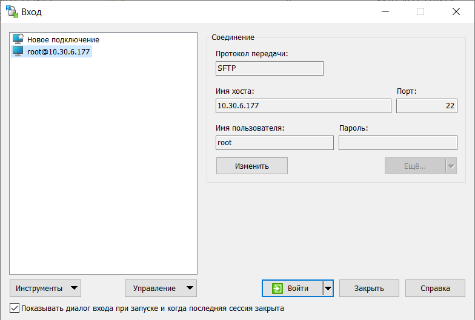The image size is (475, 320).
Task: Close the «Вход» window with X
Action: 456,11
